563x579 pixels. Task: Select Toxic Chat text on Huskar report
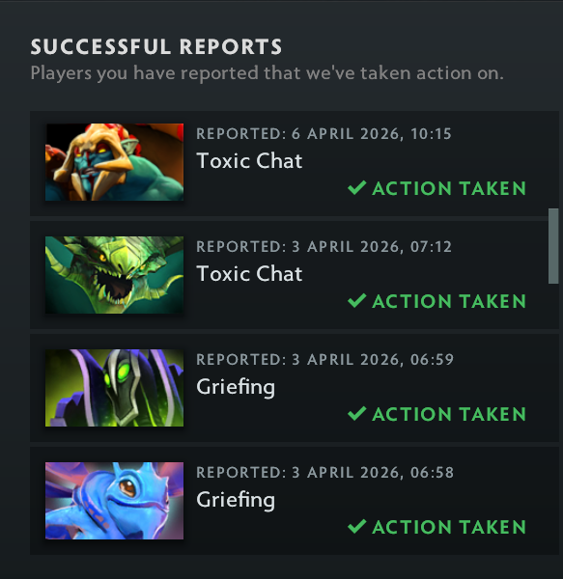click(249, 161)
